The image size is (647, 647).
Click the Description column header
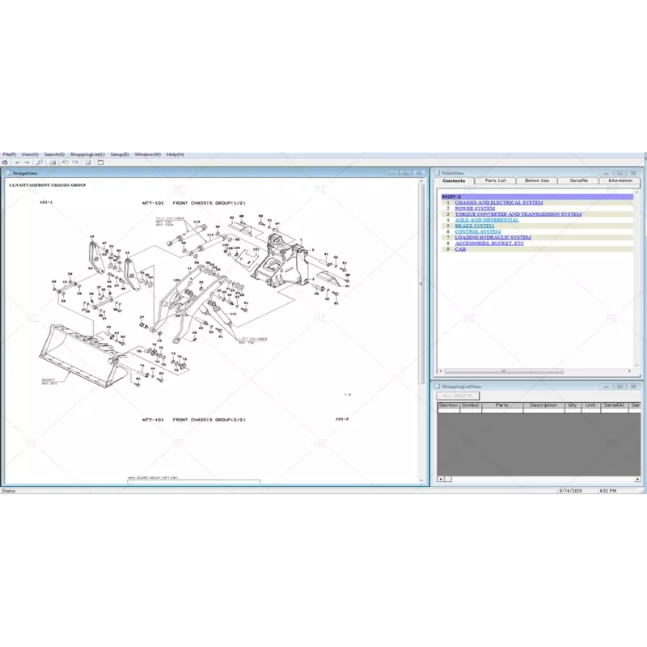pyautogui.click(x=543, y=405)
